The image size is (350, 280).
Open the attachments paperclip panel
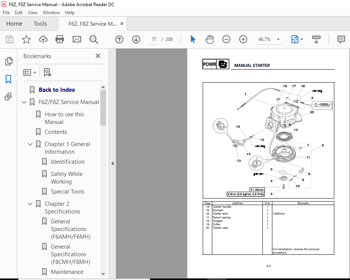(8, 97)
